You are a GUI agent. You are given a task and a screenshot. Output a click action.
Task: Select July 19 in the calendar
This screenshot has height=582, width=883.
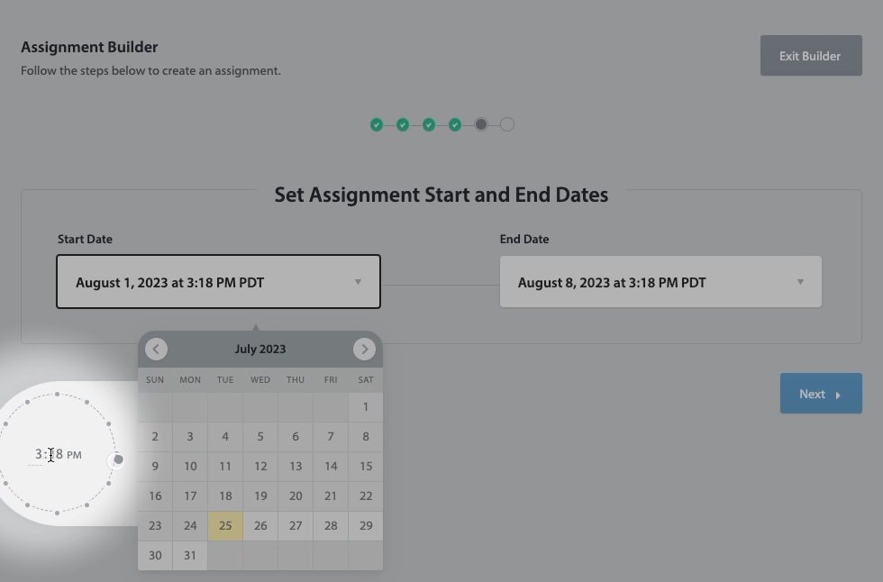pos(260,496)
